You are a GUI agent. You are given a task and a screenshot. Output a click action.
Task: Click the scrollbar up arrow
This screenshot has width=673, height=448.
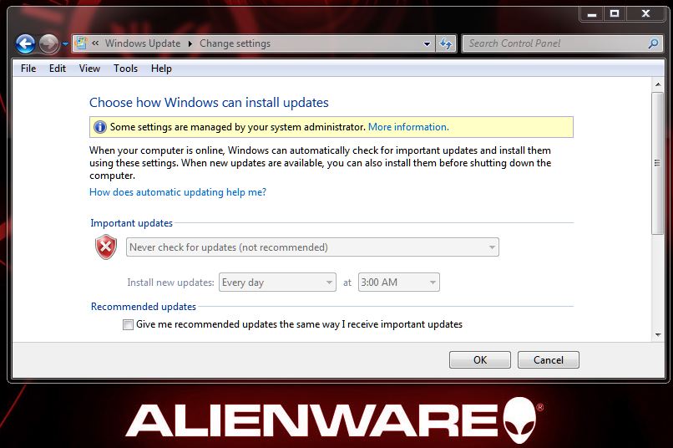[658, 84]
